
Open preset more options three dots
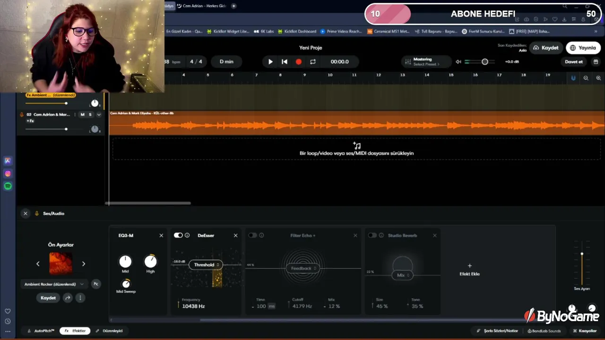point(80,298)
